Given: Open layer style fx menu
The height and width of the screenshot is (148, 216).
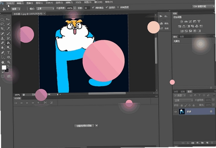Looking at the screenshot, I should tap(188, 143).
